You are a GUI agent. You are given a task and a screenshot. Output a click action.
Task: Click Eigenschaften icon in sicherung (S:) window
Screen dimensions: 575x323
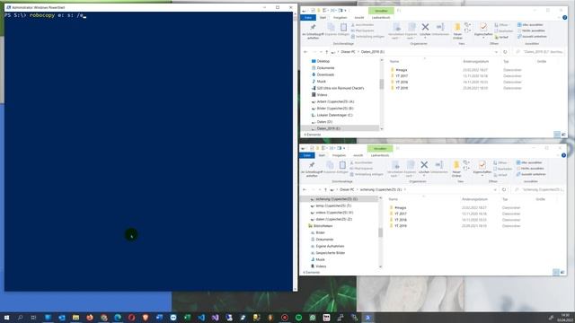click(x=482, y=164)
